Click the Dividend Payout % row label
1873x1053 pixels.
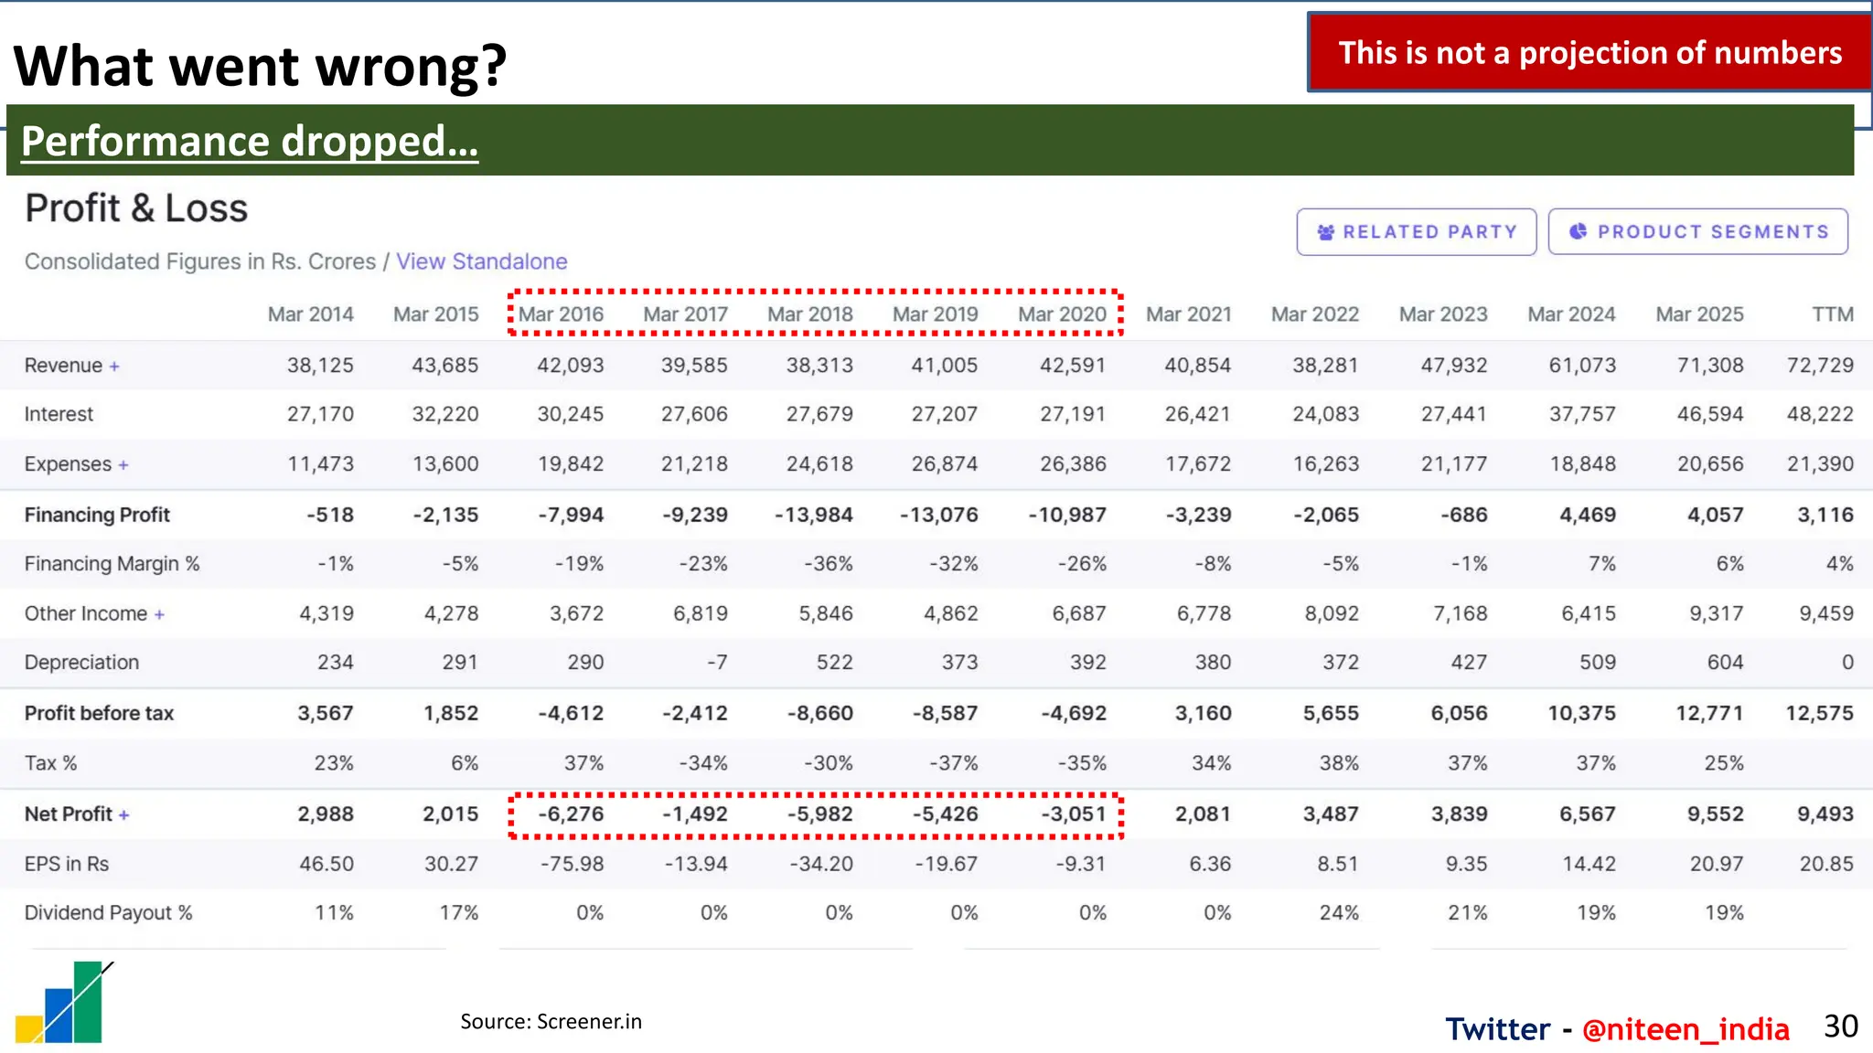108,913
